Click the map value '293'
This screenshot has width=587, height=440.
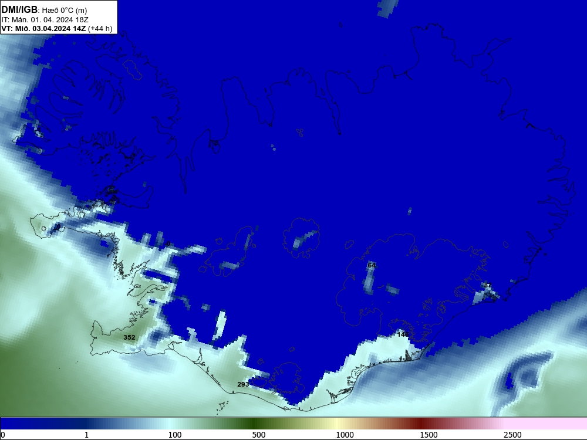tap(244, 384)
